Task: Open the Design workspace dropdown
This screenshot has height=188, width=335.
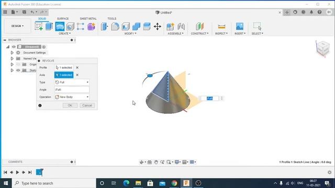Action: click(x=17, y=26)
